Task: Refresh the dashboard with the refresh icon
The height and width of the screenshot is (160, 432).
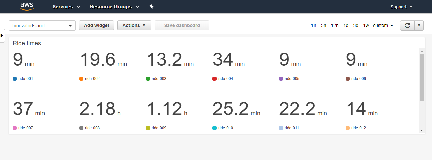Action: [407, 26]
